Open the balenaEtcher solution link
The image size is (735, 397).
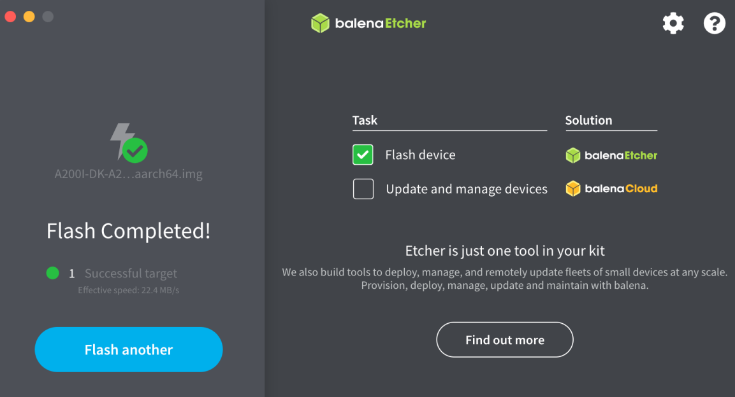611,155
